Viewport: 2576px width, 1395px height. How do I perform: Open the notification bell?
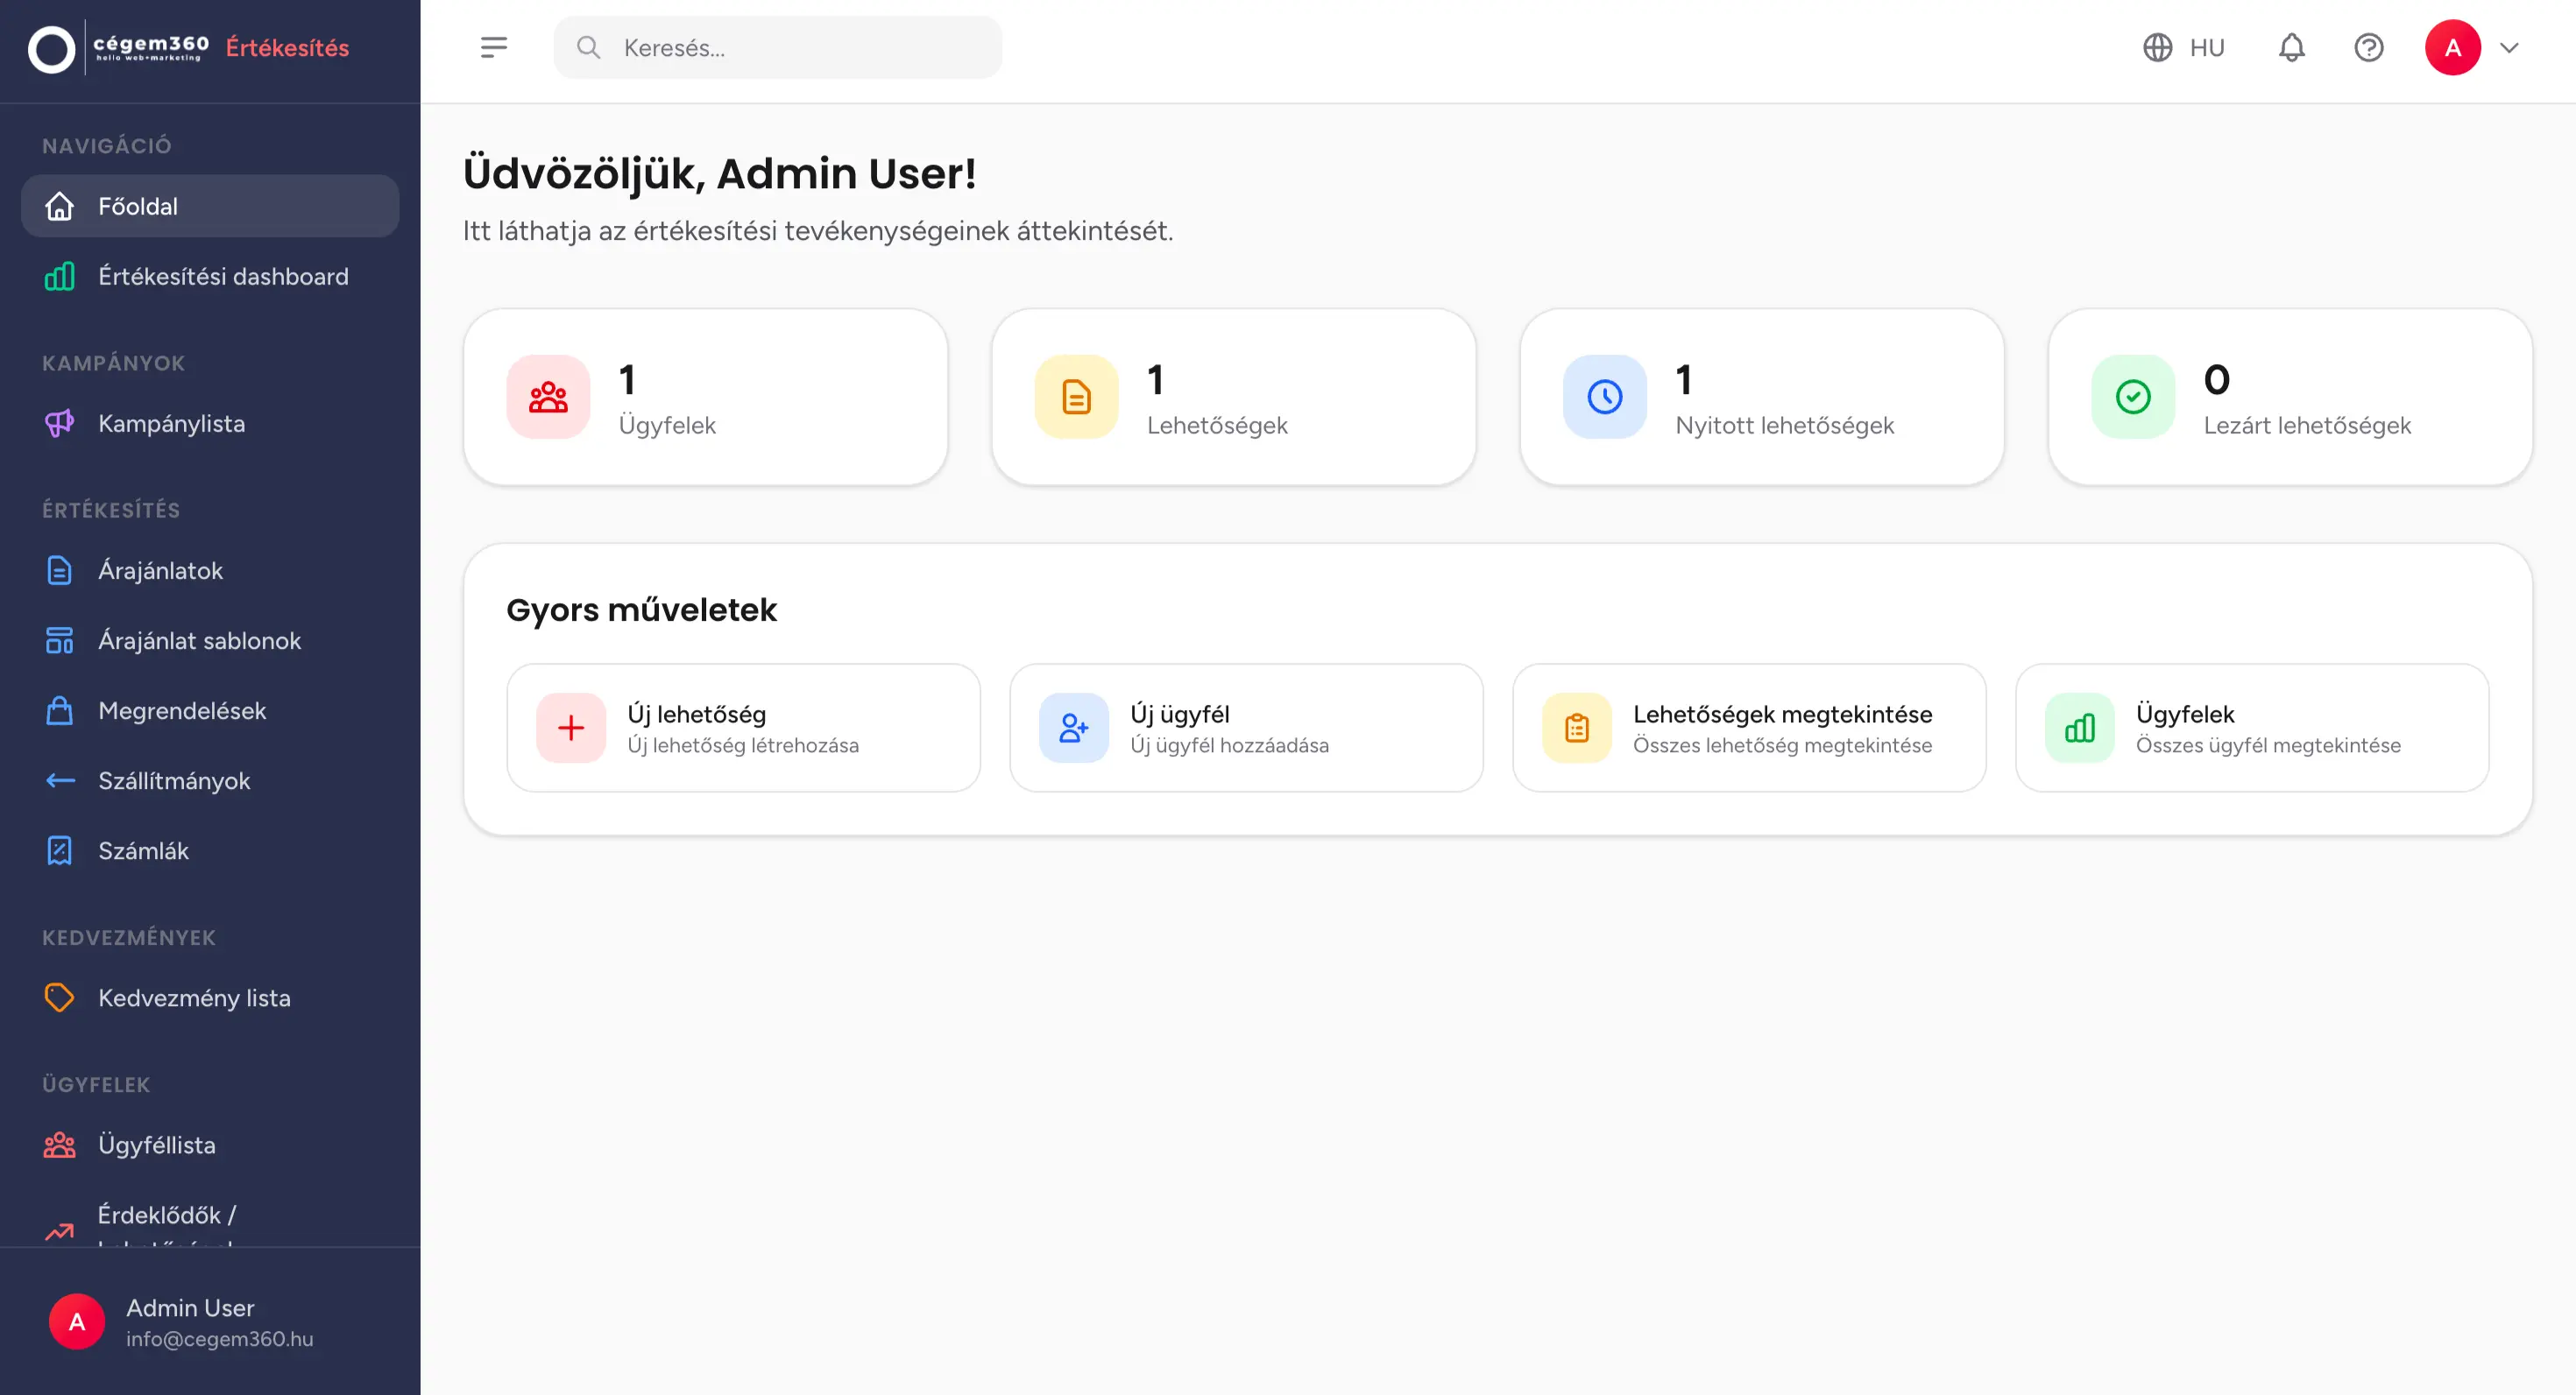(x=2291, y=47)
